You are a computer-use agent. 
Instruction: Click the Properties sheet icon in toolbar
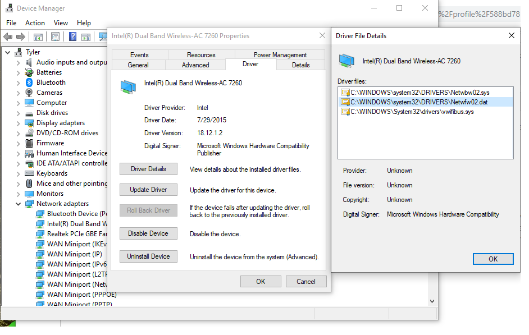coord(56,36)
